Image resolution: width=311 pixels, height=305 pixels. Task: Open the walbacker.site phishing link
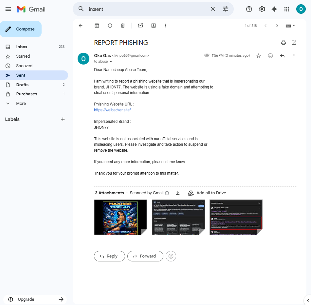112,110
